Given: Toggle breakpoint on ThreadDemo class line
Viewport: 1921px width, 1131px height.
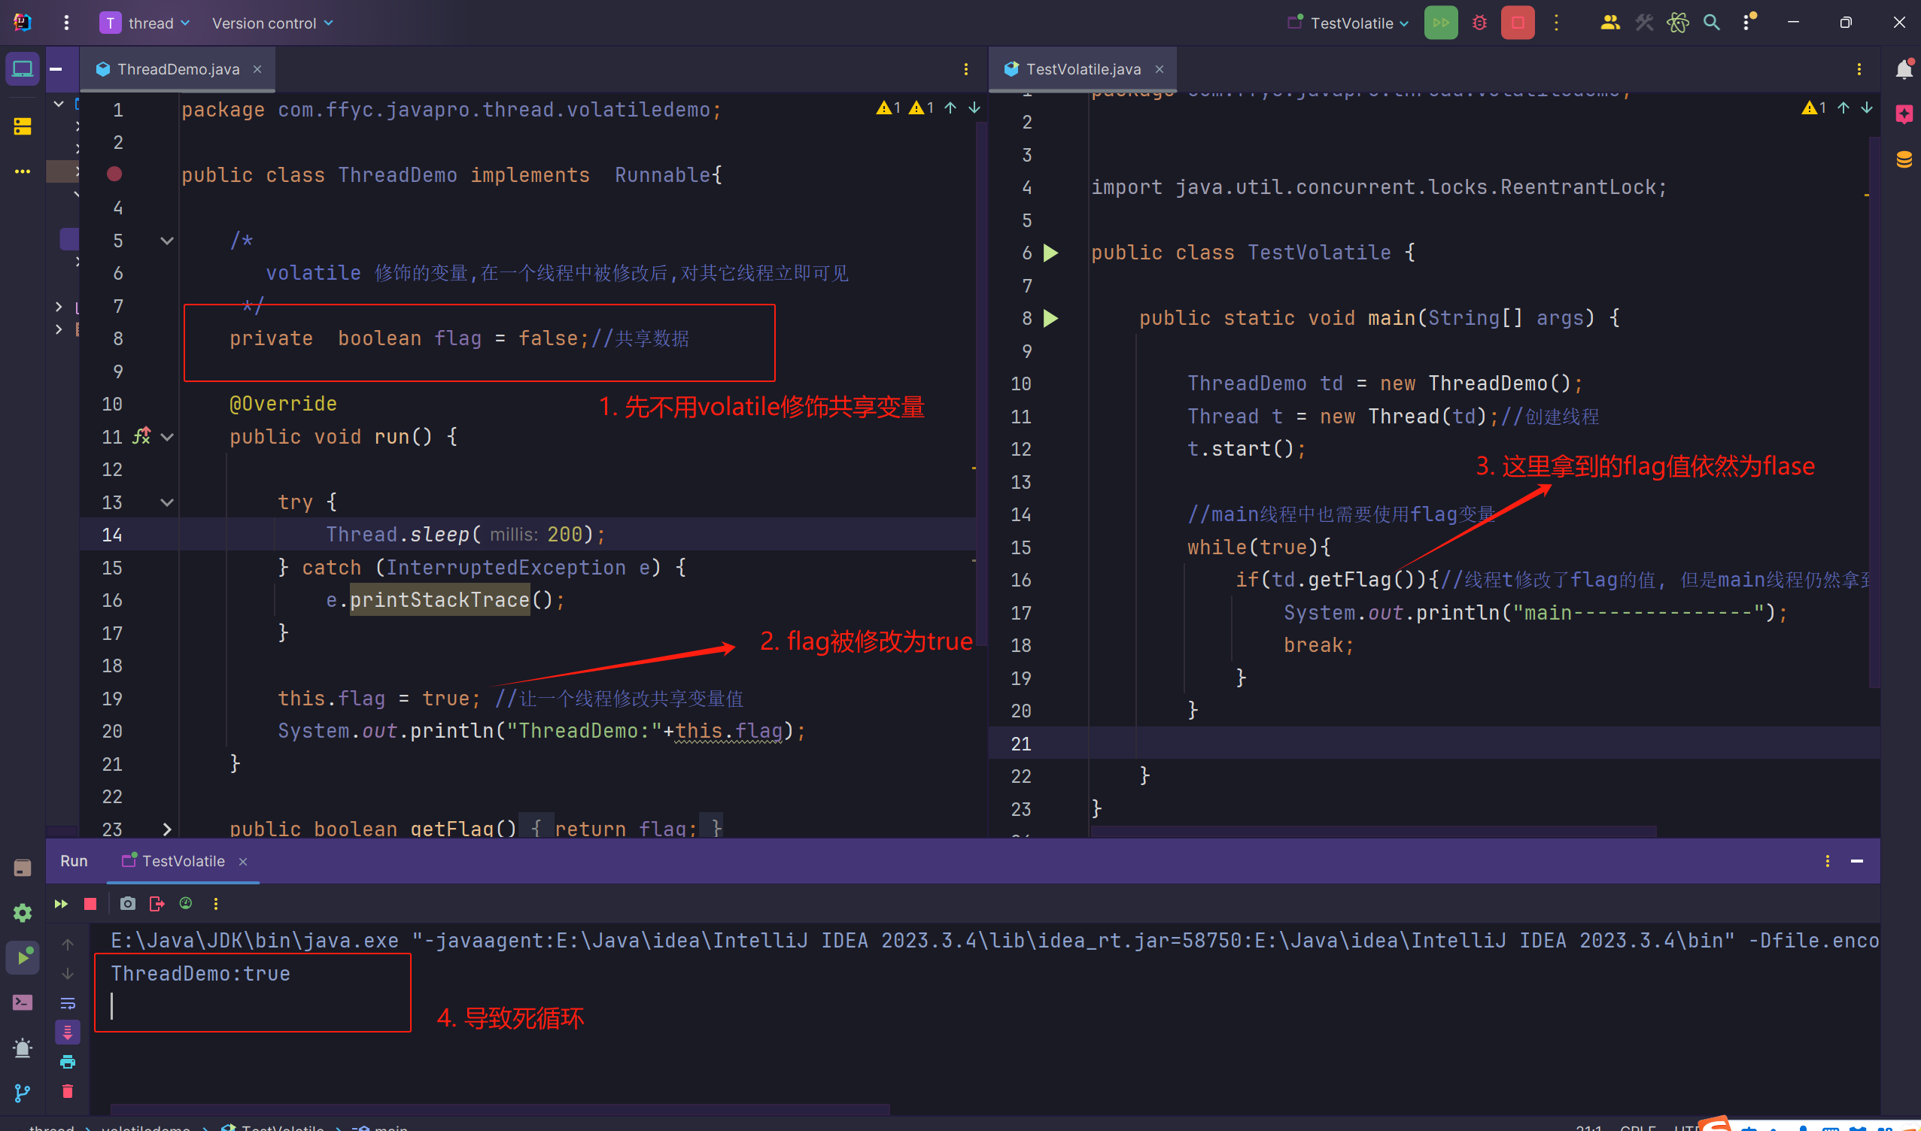Looking at the screenshot, I should (x=114, y=174).
